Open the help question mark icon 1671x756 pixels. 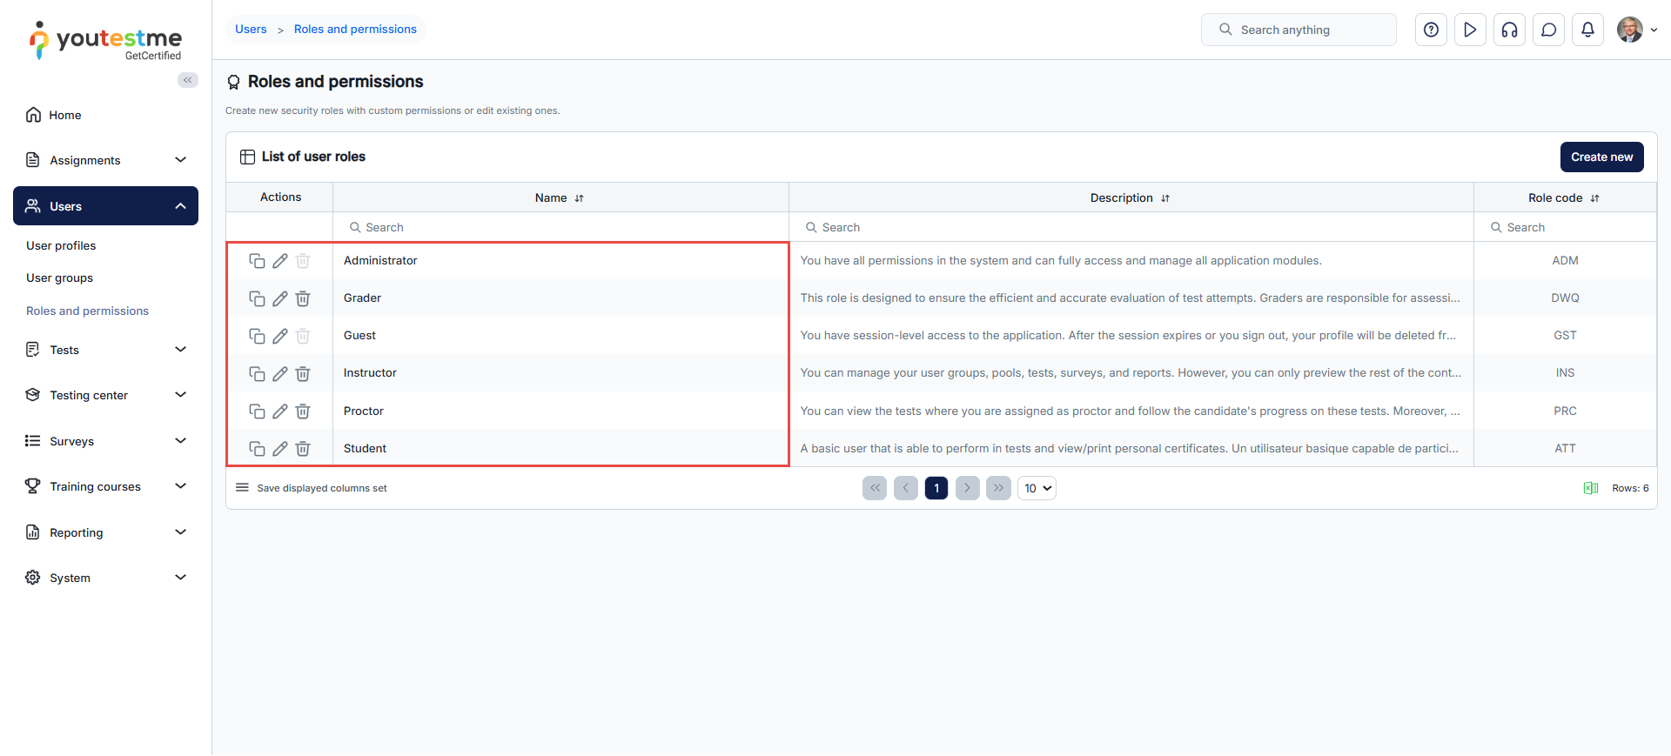(1431, 30)
